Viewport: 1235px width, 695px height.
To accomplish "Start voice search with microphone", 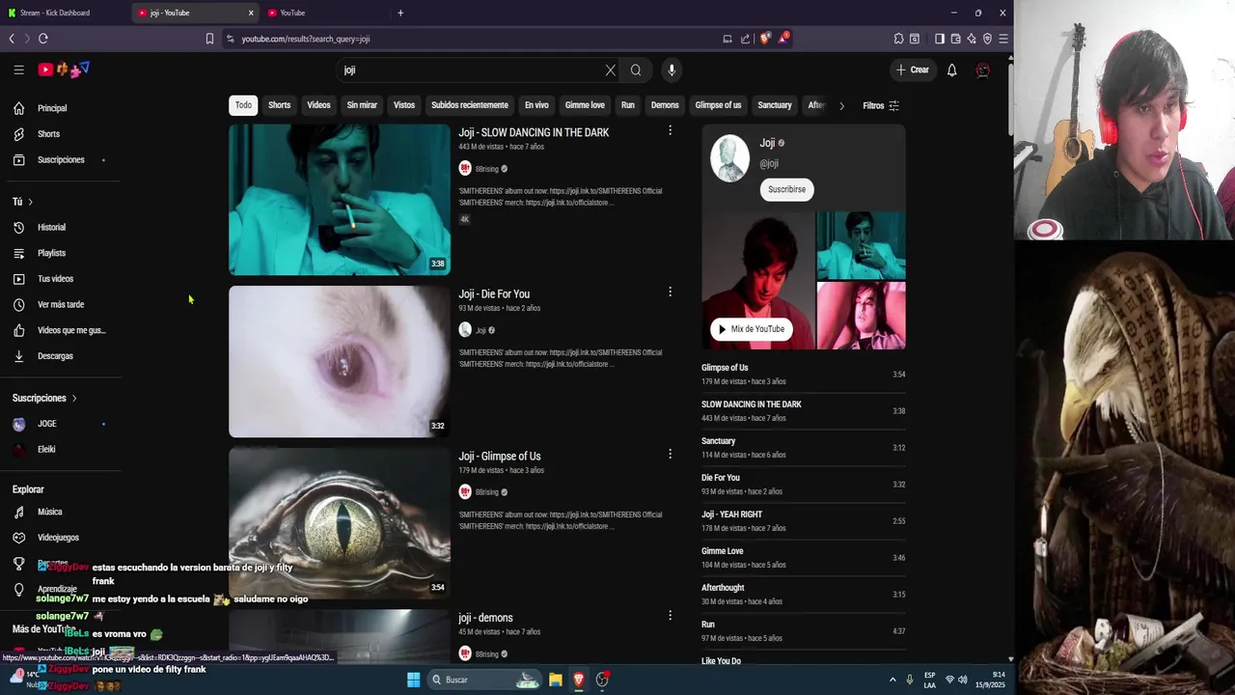I will 672,69.
